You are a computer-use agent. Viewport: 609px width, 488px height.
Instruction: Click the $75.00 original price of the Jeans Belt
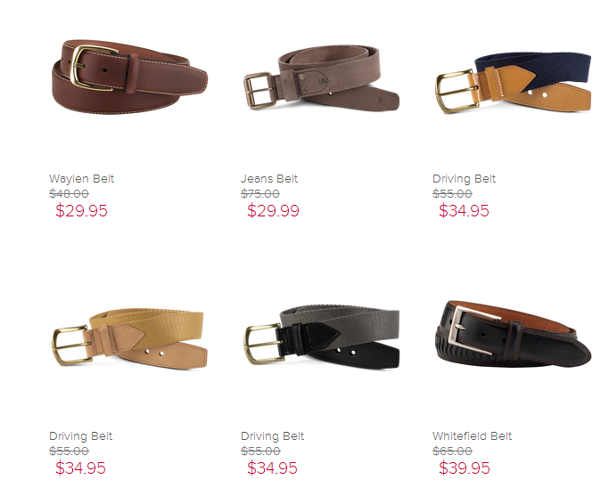click(x=260, y=193)
